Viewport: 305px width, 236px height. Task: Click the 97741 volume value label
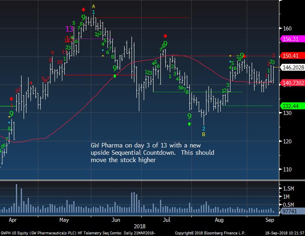(292, 211)
